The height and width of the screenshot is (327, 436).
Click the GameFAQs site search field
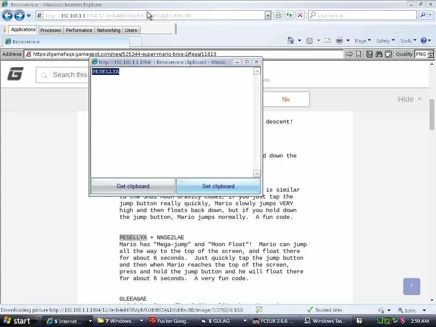(63, 75)
